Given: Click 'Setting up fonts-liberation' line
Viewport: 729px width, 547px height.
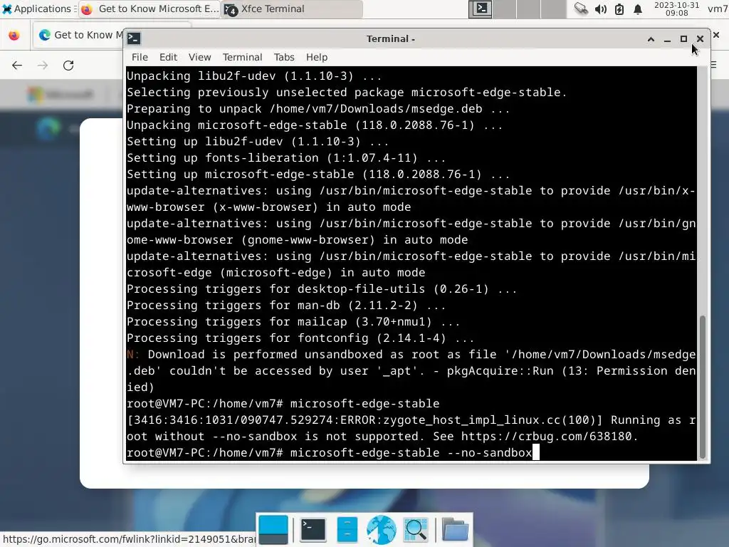Looking at the screenshot, I should [x=286, y=157].
